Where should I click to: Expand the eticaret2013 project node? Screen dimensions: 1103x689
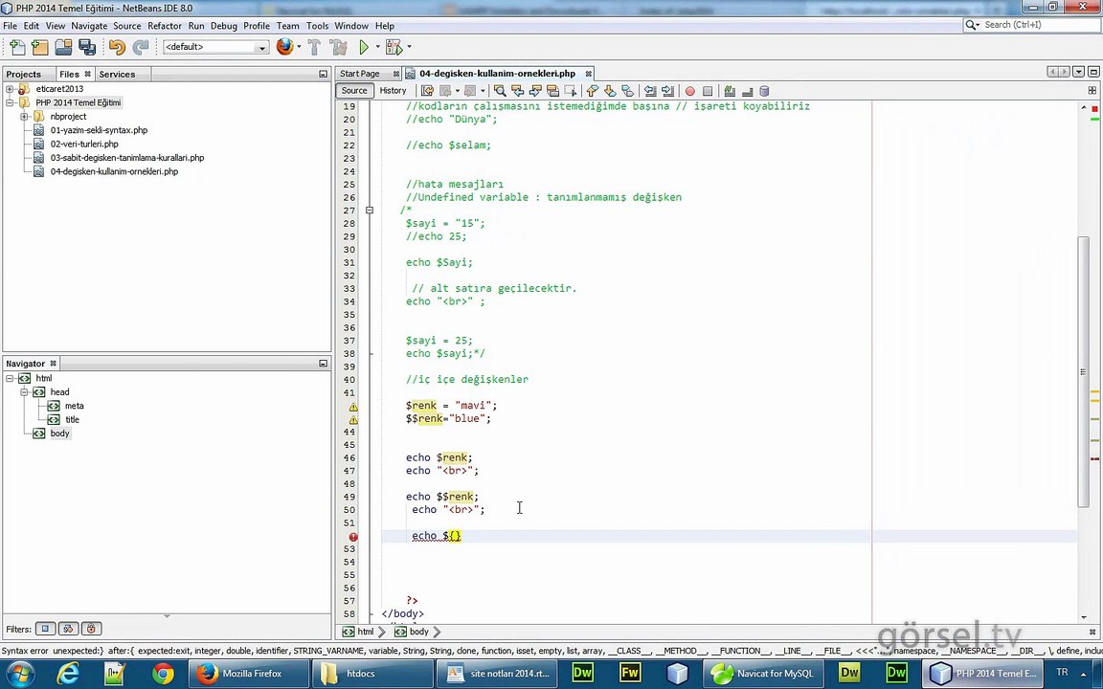pos(10,89)
